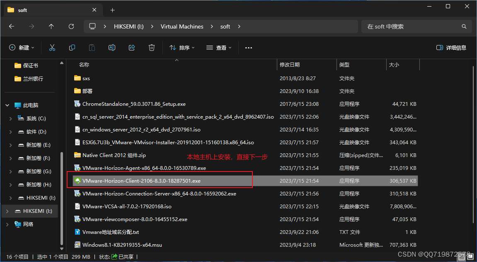
Task: Sort by 大小 column header
Action: 394,64
